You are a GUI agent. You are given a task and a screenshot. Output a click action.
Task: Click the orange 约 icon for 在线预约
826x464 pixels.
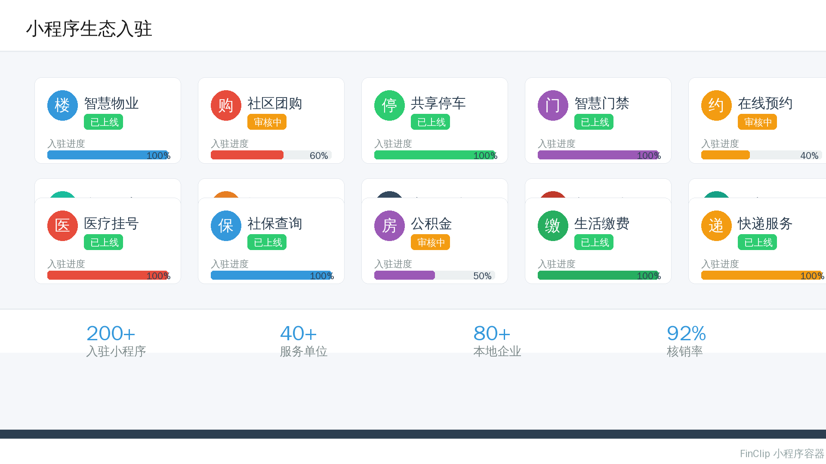(x=716, y=105)
